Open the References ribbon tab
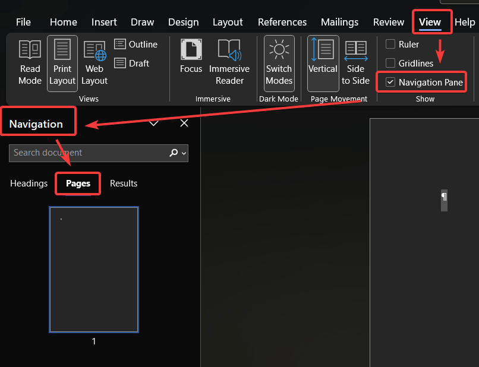The width and height of the screenshot is (479, 367). 282,22
